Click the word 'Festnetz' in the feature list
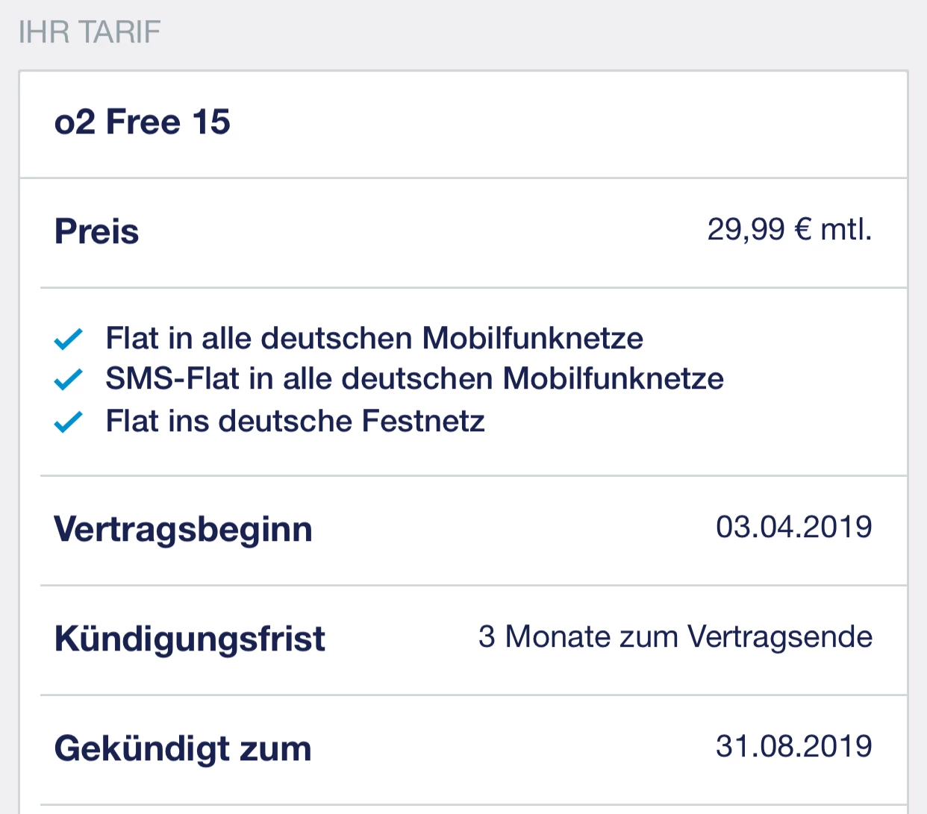Screen dimensions: 927x814 [x=423, y=422]
